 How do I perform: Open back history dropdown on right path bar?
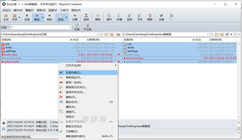coord(231,34)
